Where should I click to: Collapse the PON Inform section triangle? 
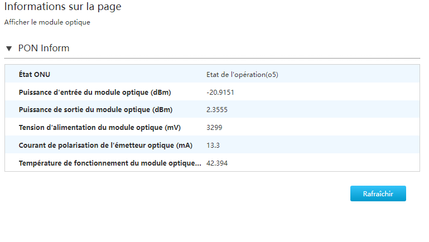click(x=8, y=49)
